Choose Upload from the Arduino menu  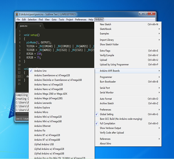[128, 60]
